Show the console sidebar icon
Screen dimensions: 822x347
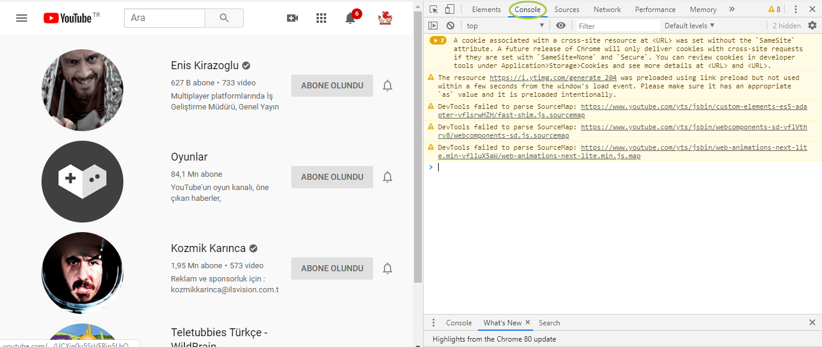point(433,25)
